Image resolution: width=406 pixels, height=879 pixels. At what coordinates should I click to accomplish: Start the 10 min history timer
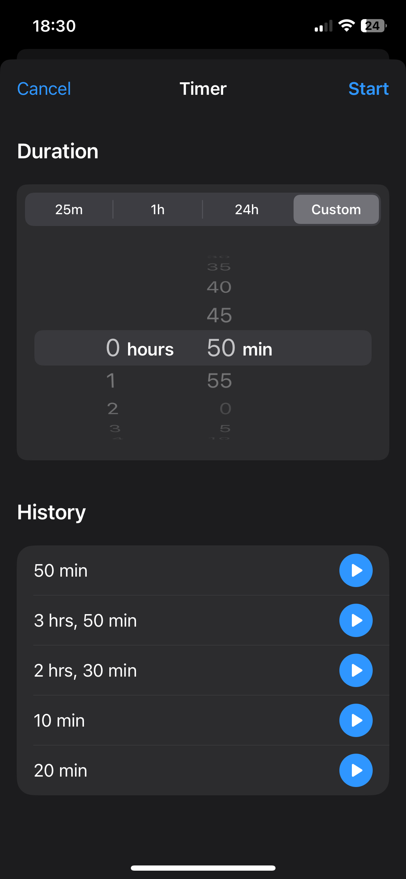[356, 720]
